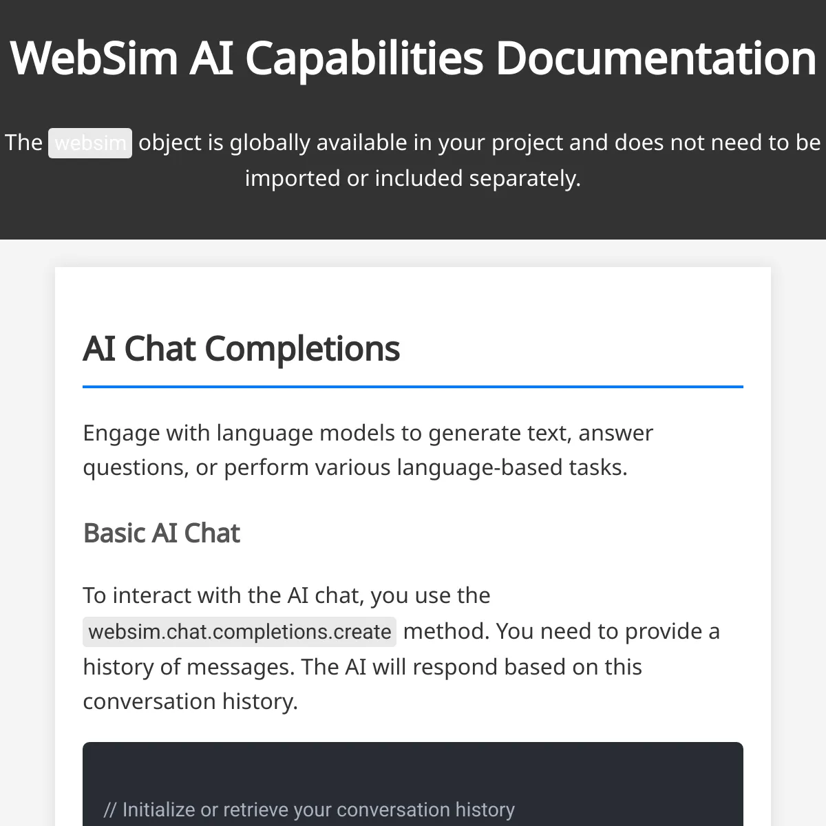This screenshot has width=826, height=826.
Task: Select the AI Chat Completions section heading
Action: click(242, 348)
